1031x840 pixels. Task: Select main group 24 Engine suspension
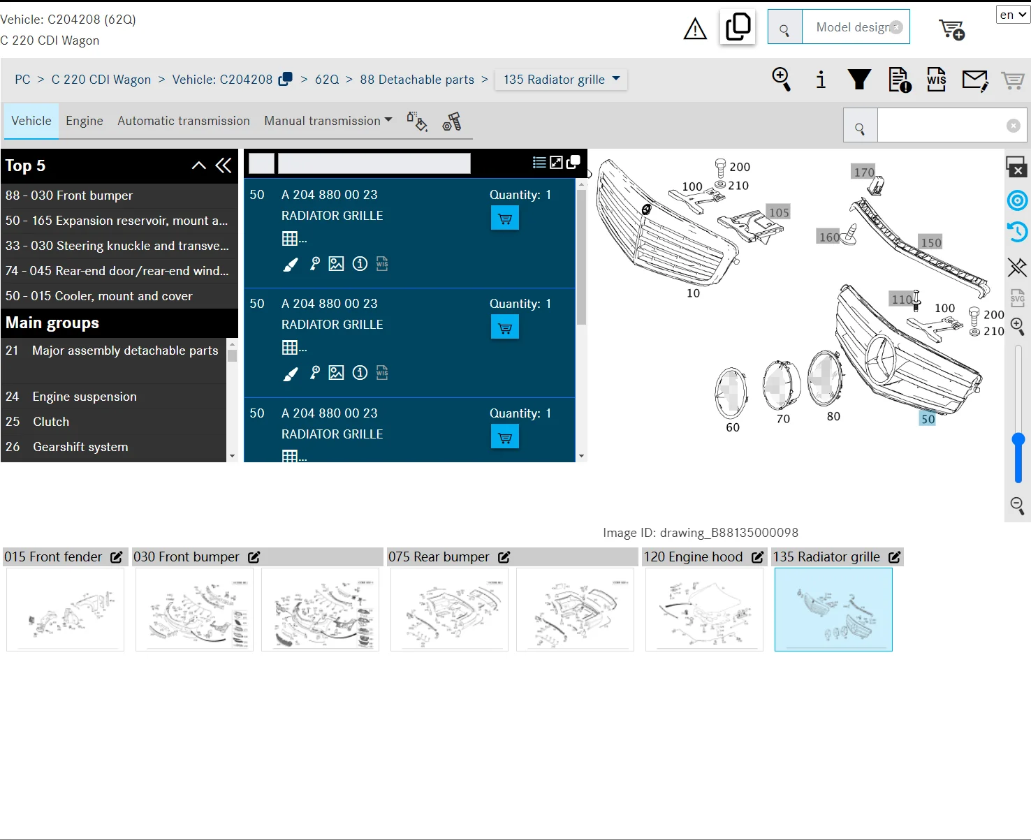click(x=114, y=397)
